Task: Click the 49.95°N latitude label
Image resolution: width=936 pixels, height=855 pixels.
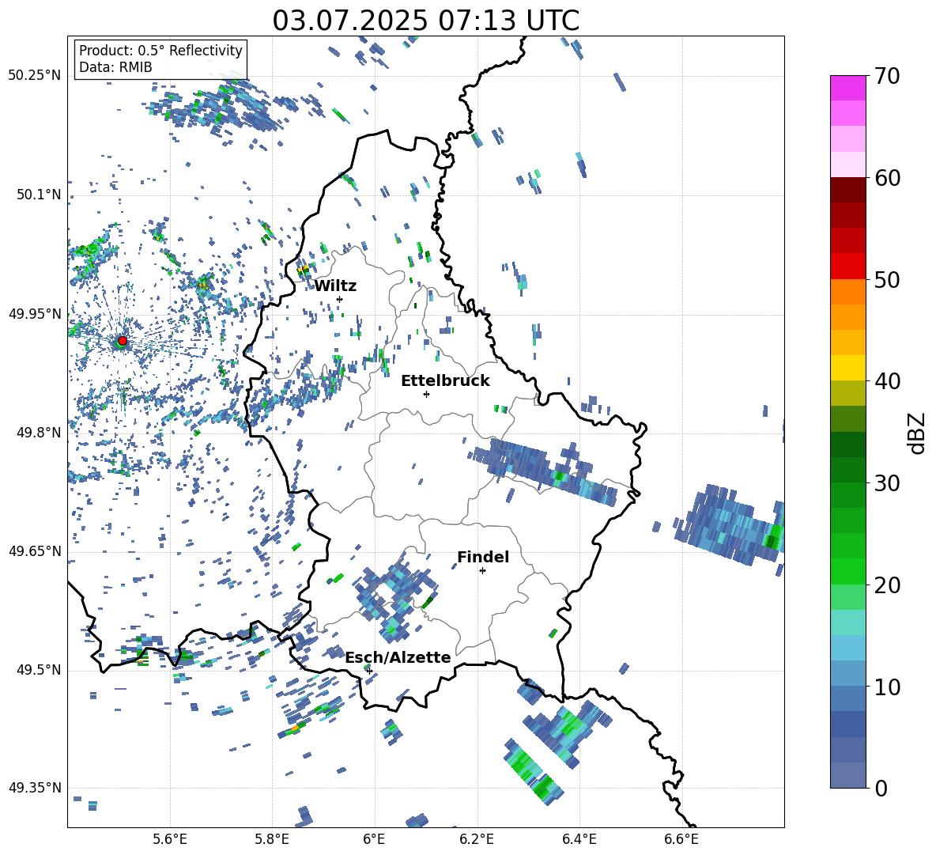Action: tap(35, 314)
